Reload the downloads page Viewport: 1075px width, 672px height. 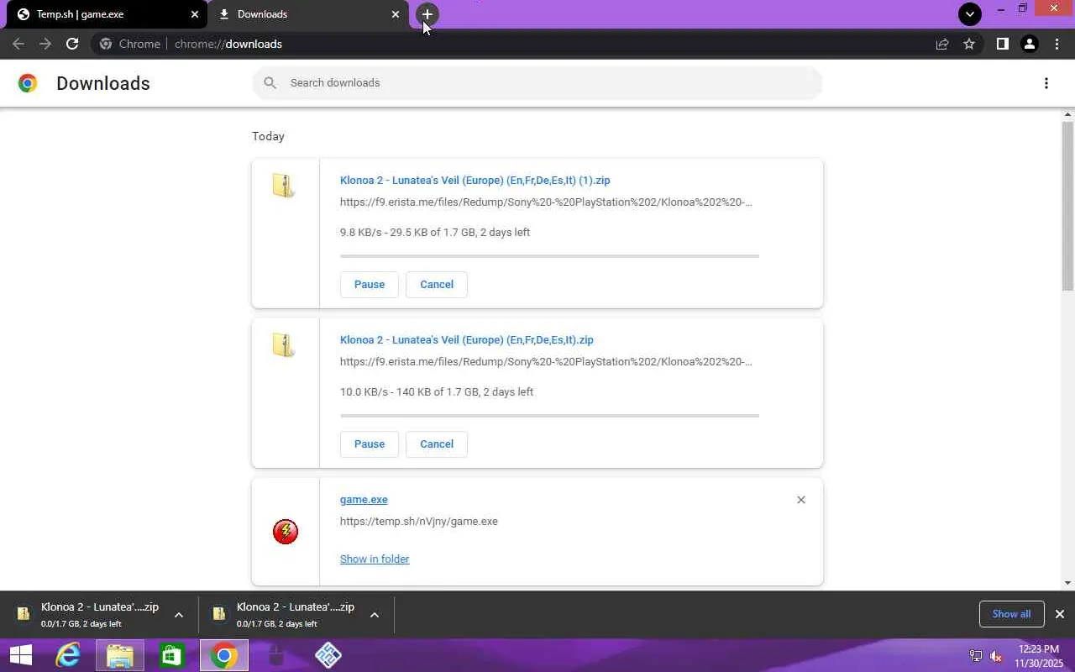(72, 44)
